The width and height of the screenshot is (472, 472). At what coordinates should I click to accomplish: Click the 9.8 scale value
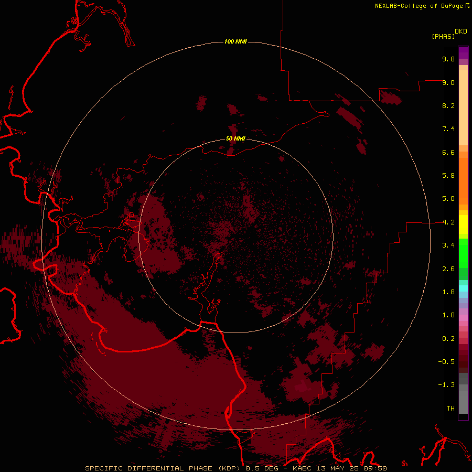(448, 59)
